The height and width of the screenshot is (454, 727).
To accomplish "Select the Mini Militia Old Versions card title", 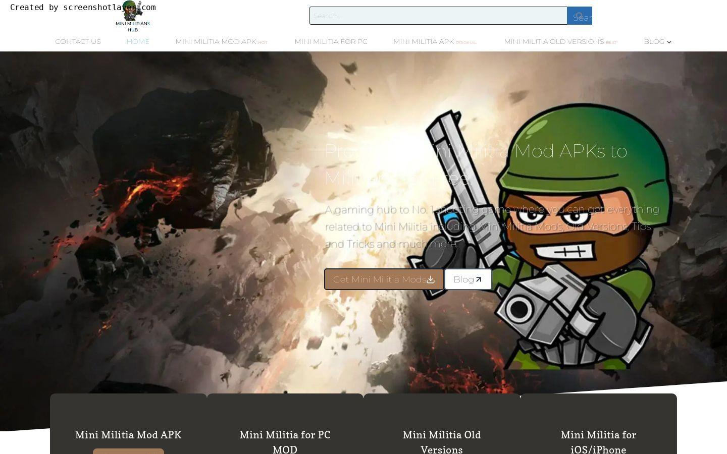I will point(442,441).
